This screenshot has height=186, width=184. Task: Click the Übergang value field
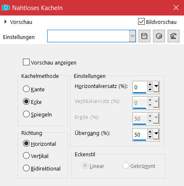140,134
